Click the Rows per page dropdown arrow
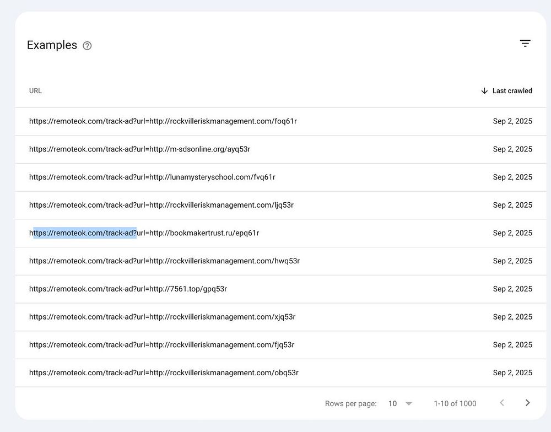This screenshot has width=551, height=432. coord(409,403)
